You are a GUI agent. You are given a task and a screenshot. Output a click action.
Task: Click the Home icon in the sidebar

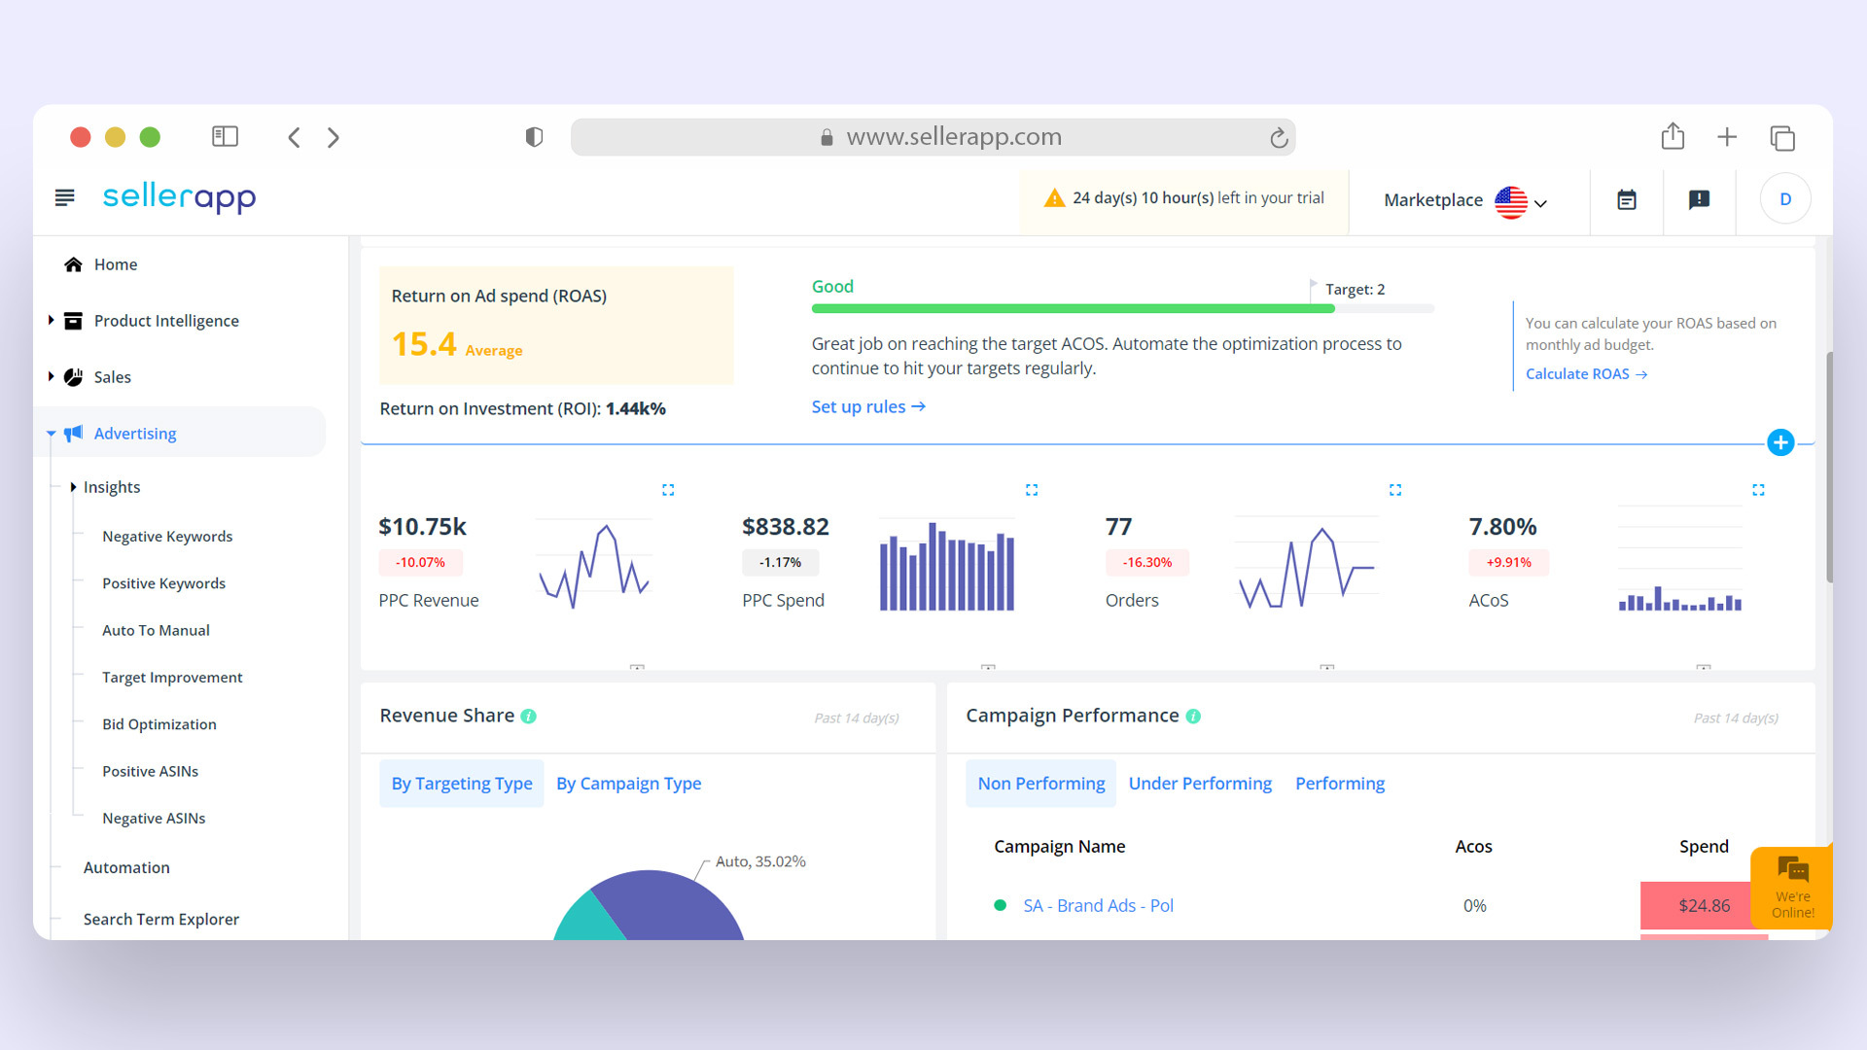(x=73, y=263)
